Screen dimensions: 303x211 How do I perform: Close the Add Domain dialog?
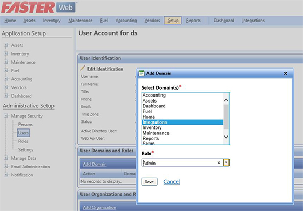point(285,73)
